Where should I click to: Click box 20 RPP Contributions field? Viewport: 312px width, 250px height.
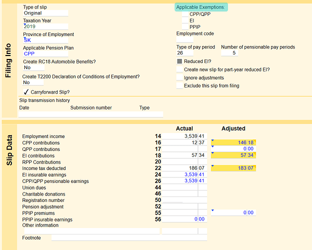184,161
